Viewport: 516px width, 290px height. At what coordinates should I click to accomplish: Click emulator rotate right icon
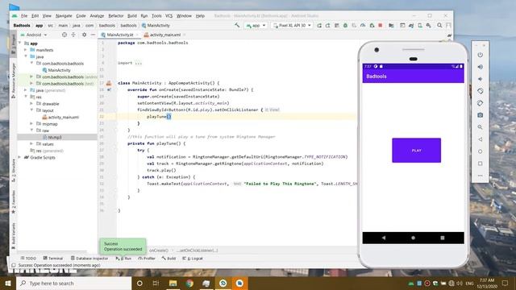481,103
